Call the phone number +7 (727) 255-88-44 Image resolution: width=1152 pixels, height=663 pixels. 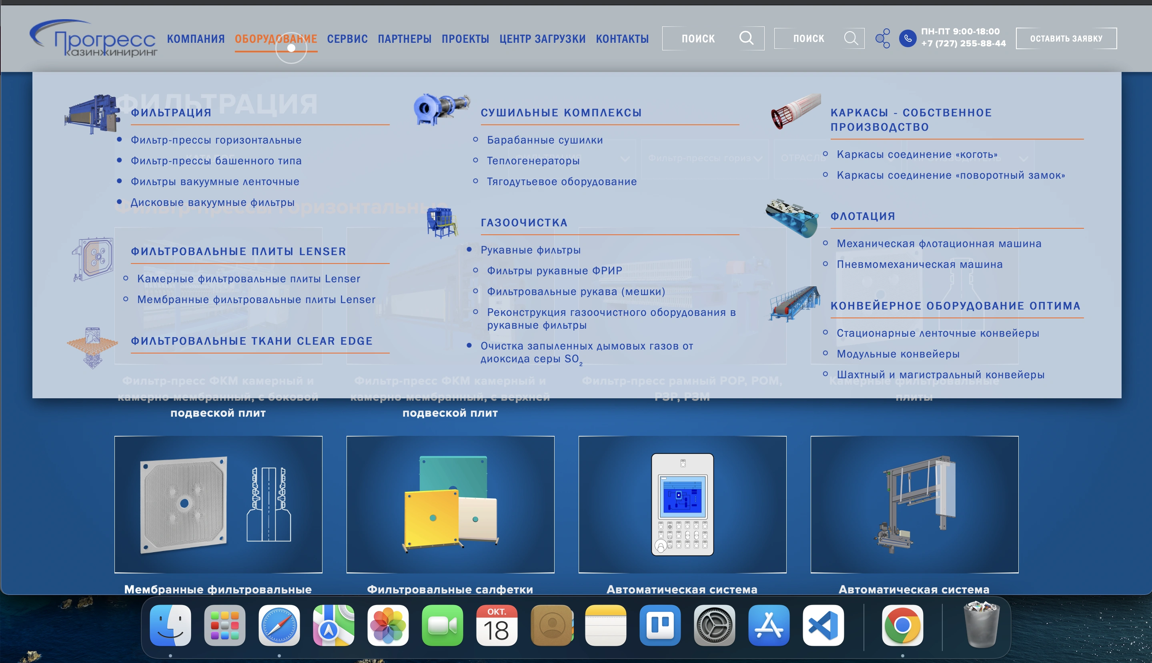964,43
